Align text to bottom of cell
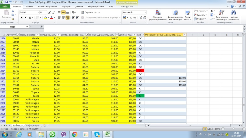 point(67,12)
